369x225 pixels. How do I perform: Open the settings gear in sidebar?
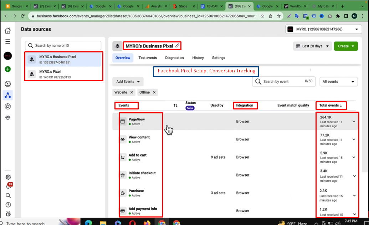8,177
